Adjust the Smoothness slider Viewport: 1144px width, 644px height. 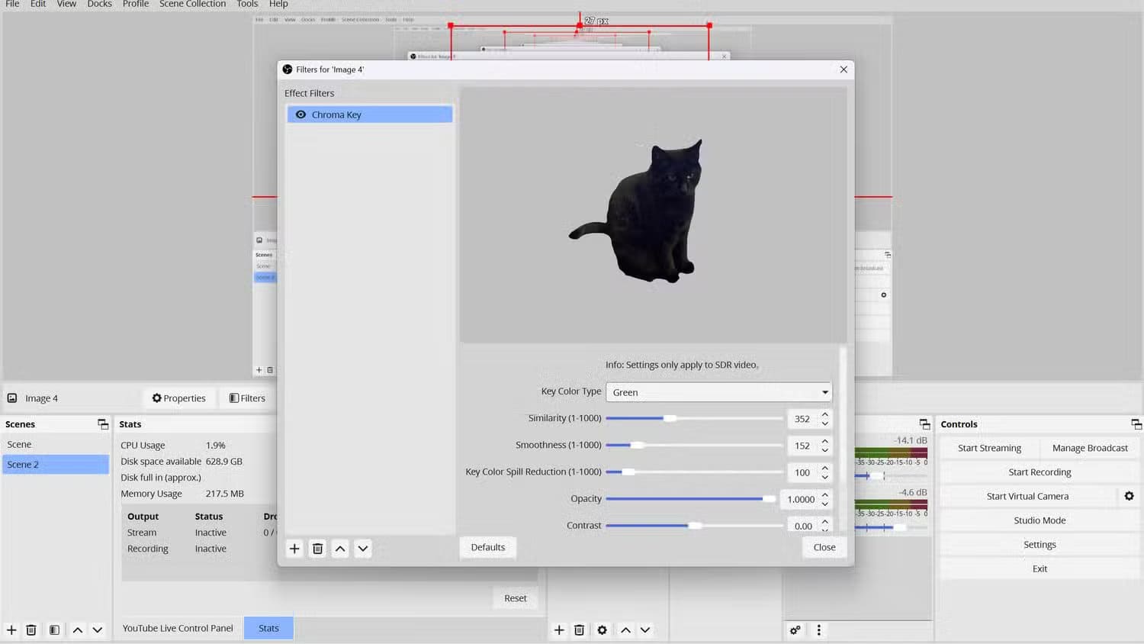694,445
